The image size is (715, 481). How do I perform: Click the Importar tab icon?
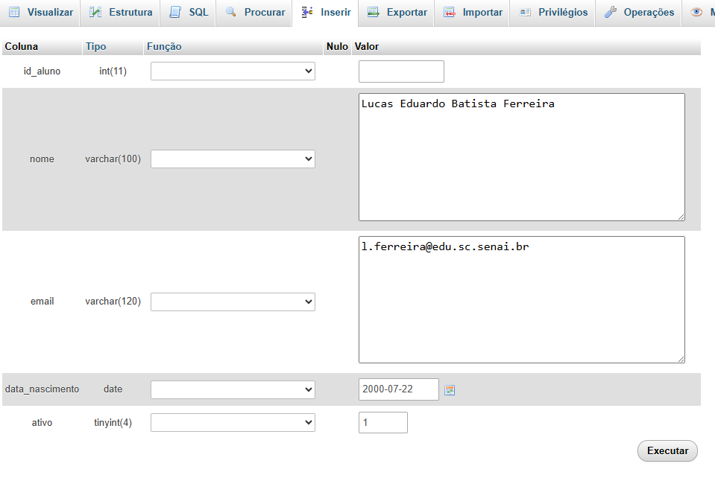coord(448,13)
